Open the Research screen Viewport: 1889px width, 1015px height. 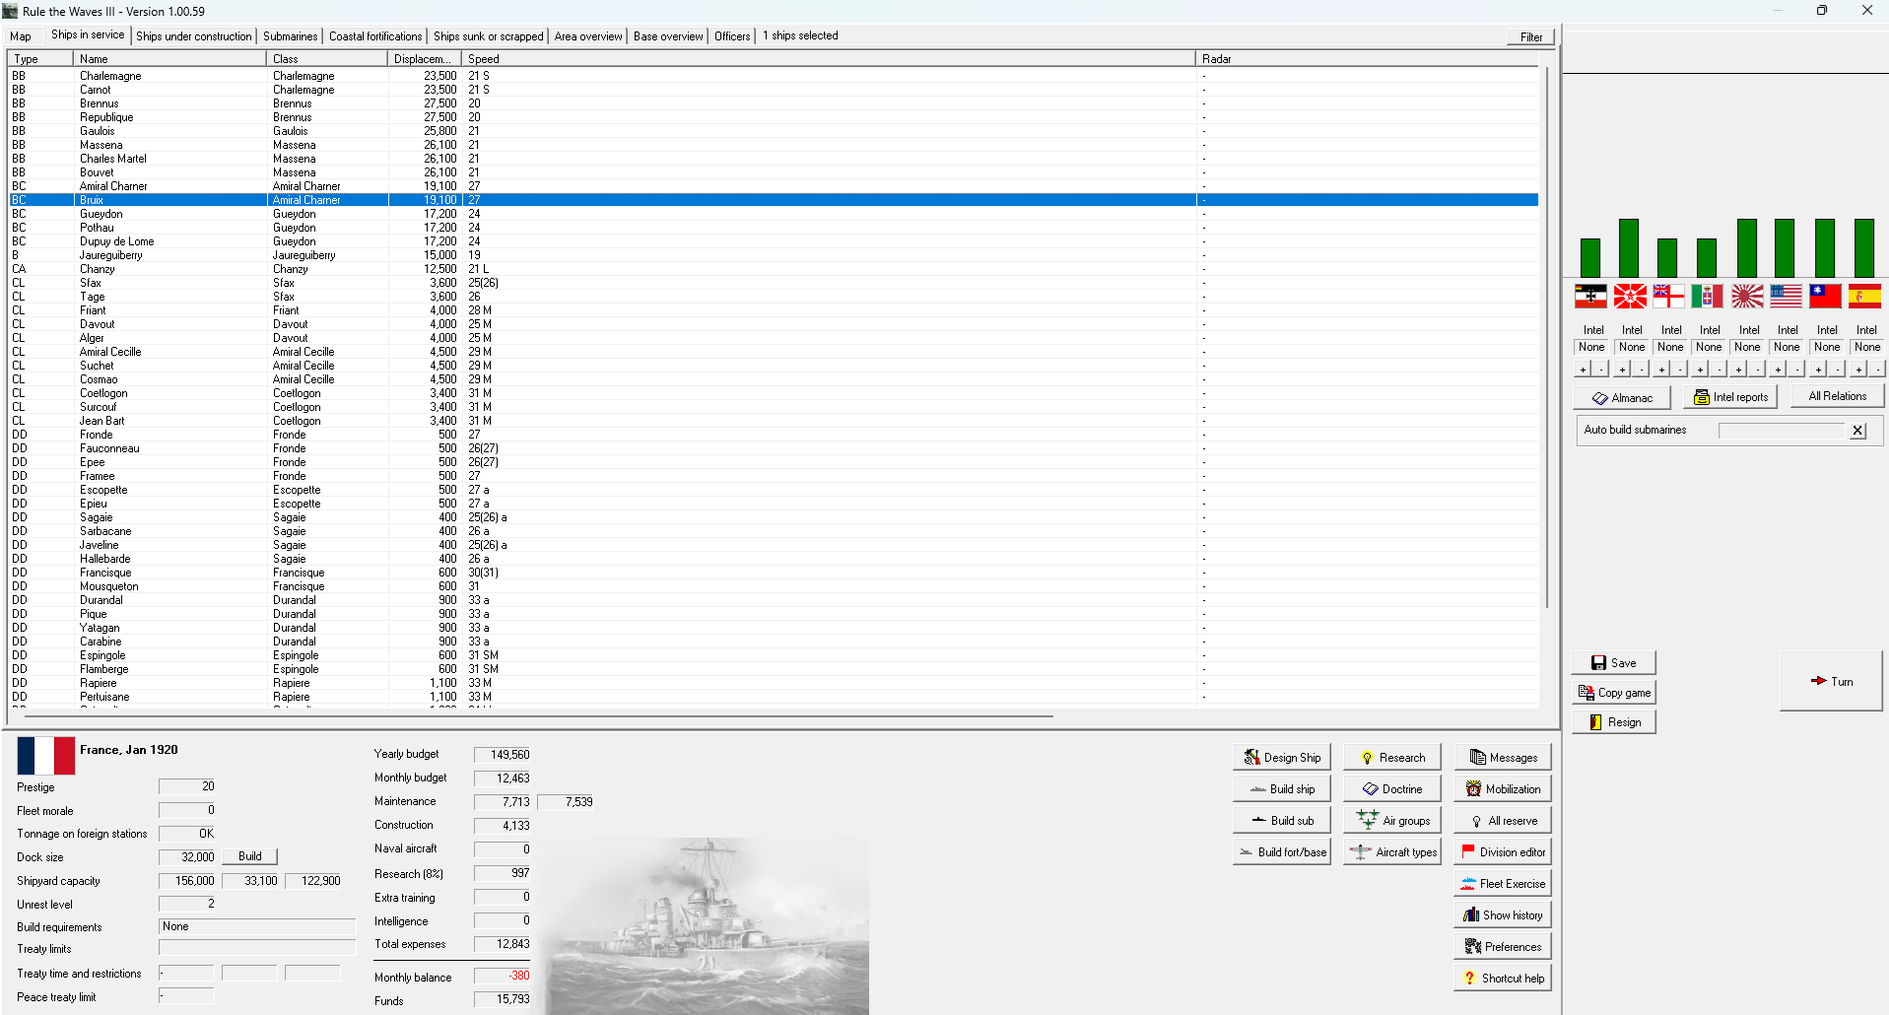point(1391,757)
